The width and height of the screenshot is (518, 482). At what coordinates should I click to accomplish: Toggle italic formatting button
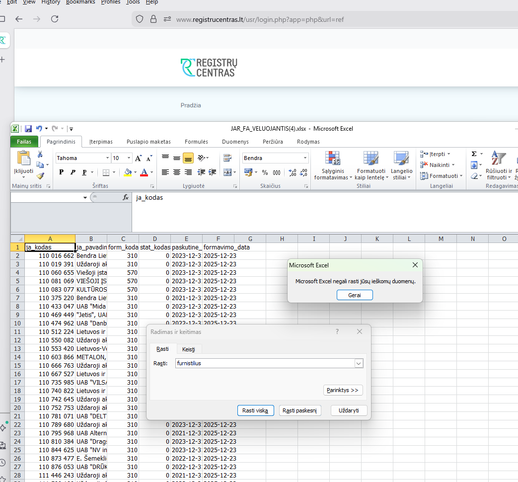[73, 172]
